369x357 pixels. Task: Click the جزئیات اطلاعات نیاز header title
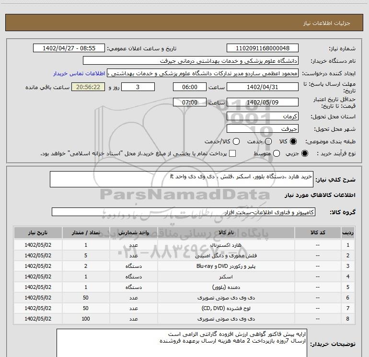coord(327,23)
